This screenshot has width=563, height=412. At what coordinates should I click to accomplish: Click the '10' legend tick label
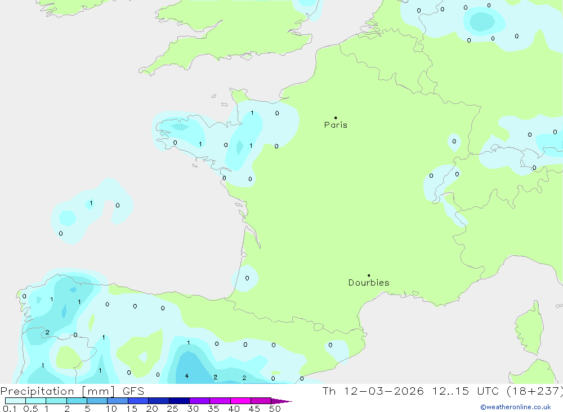tap(111, 409)
